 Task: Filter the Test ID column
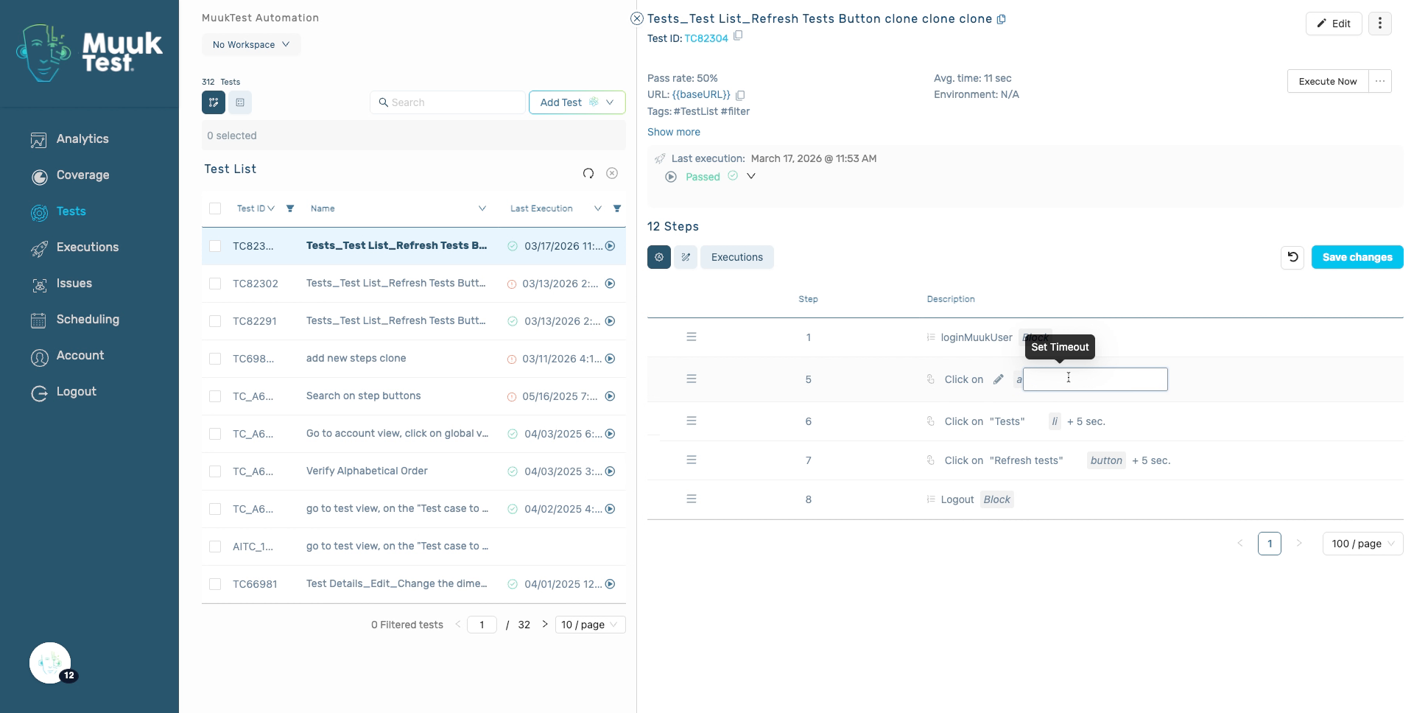click(290, 208)
